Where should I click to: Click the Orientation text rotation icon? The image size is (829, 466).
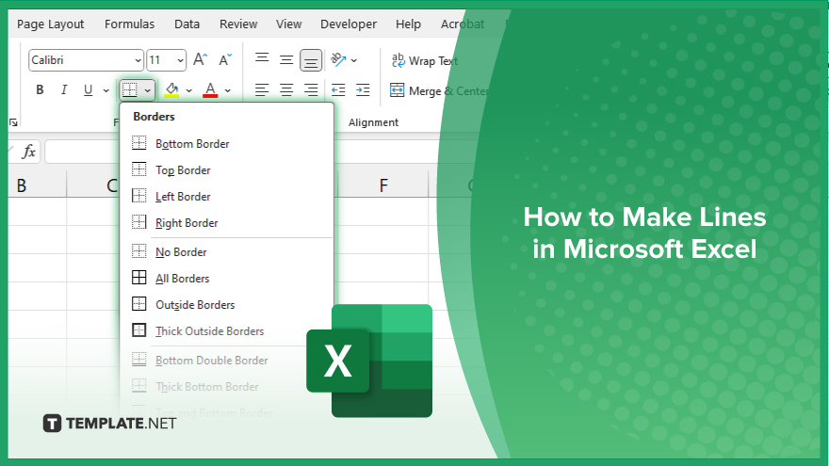point(338,59)
